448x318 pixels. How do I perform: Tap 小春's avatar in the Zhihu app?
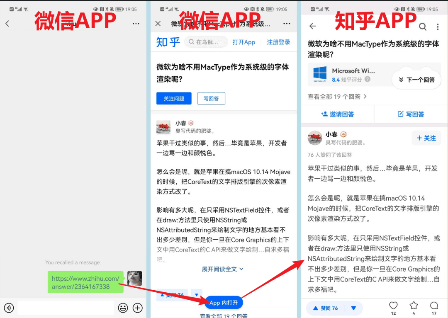point(315,138)
